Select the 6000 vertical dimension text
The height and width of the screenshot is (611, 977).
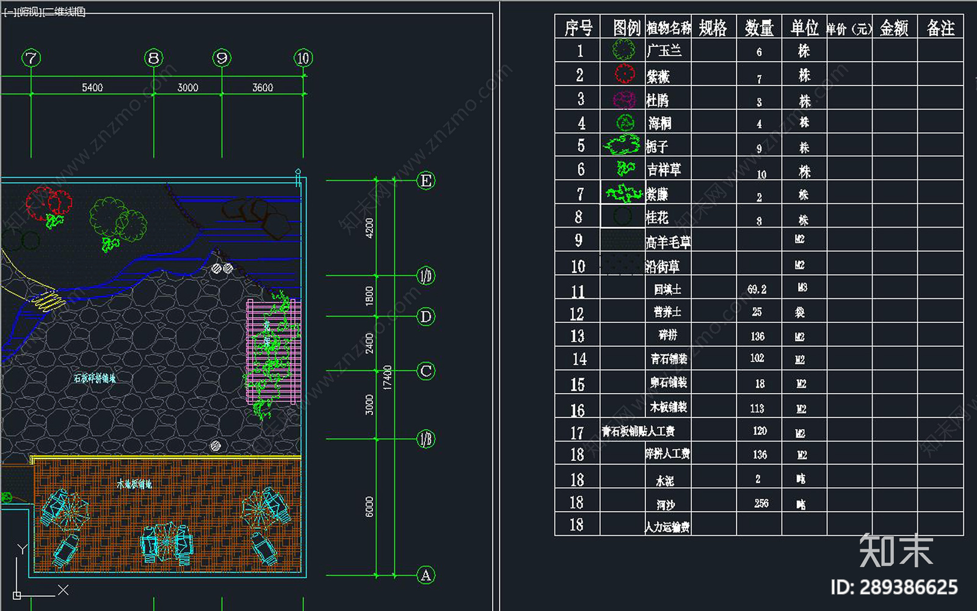[x=369, y=507]
